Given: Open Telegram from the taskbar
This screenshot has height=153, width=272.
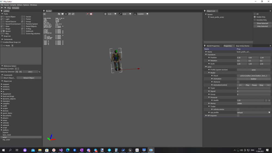Looking at the screenshot, I should [x=95, y=150].
